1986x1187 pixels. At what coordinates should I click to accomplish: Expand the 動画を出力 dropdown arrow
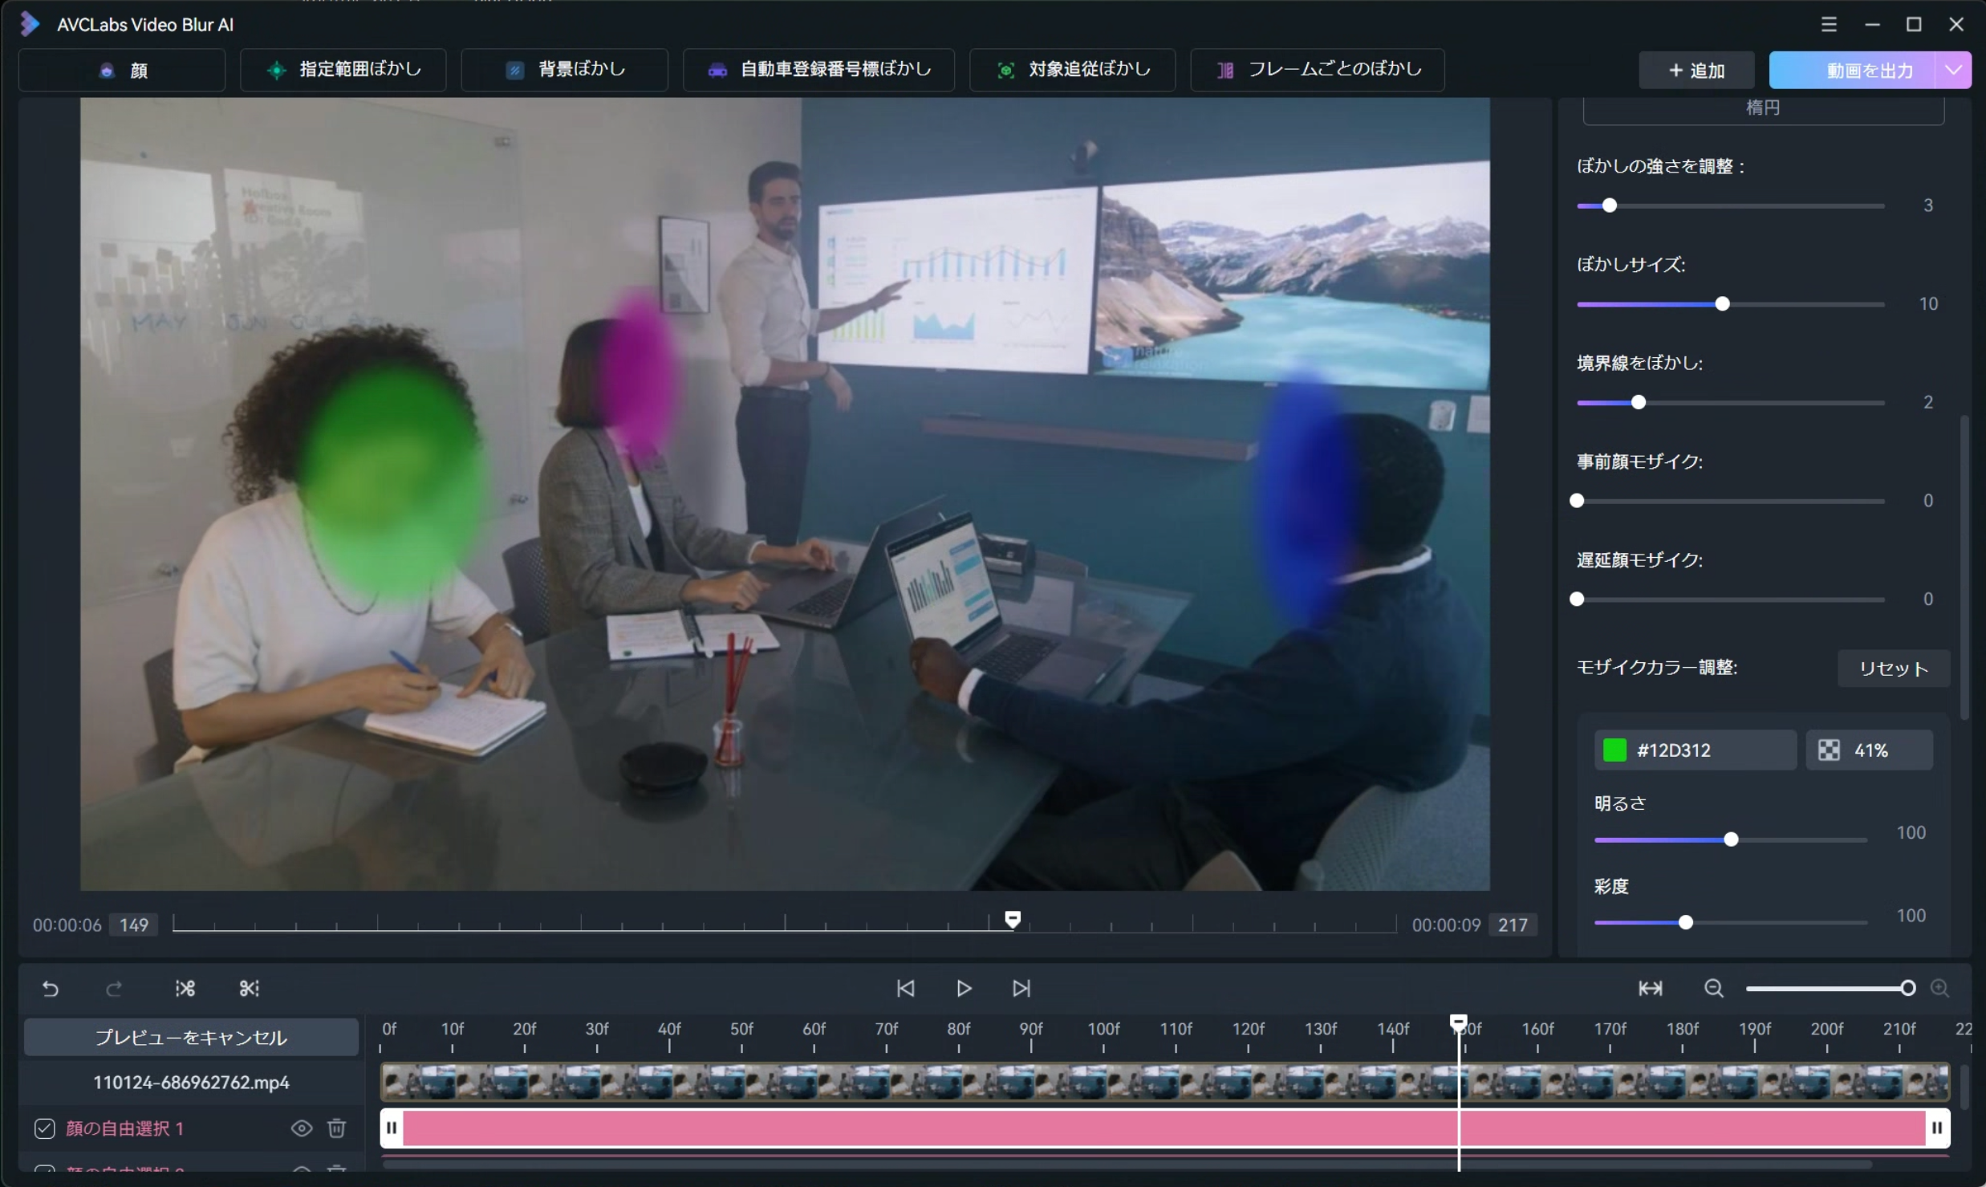coord(1954,70)
